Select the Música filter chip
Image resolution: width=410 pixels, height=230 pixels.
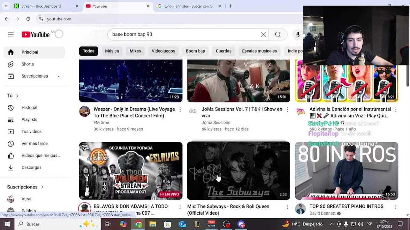point(112,51)
